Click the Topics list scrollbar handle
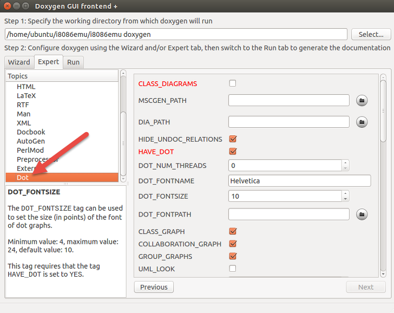394x313 pixels. point(123,144)
